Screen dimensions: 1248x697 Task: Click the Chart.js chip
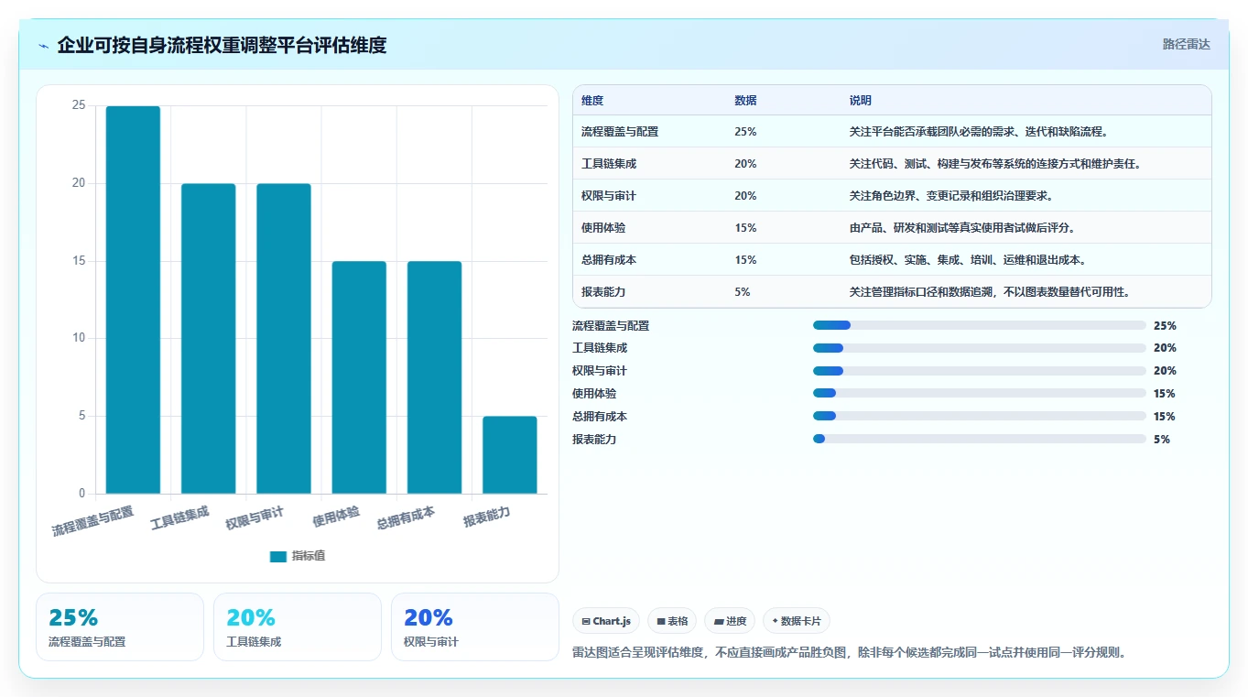click(x=606, y=621)
